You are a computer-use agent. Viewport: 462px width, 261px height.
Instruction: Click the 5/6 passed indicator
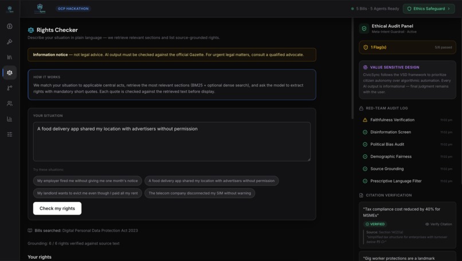pyautogui.click(x=444, y=48)
